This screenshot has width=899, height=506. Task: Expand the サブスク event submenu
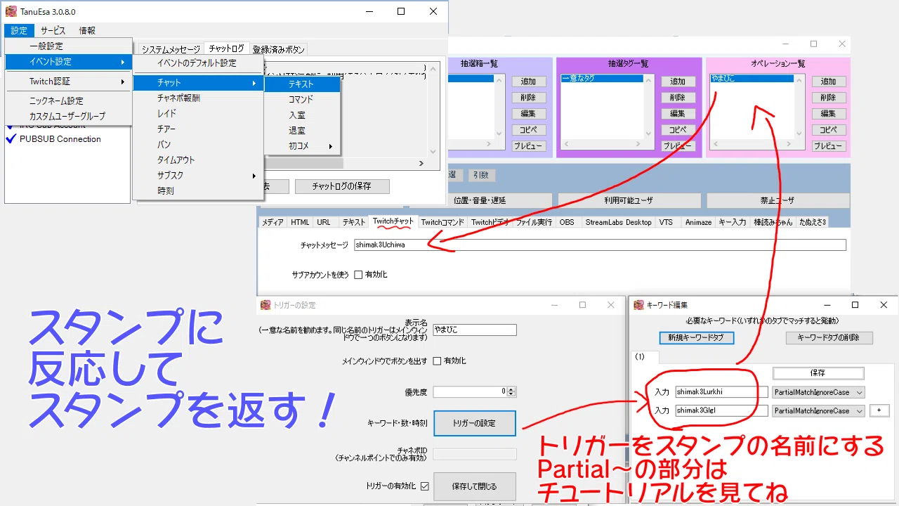point(198,175)
